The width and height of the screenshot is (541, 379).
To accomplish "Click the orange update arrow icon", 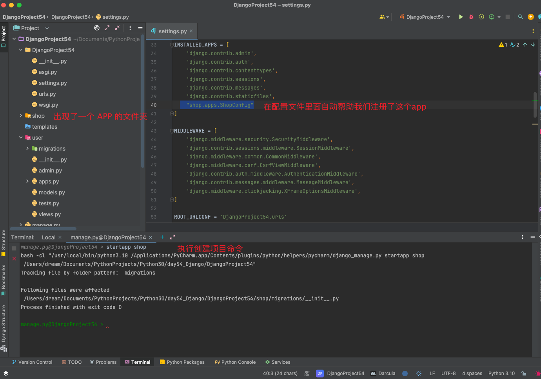I will pyautogui.click(x=531, y=17).
